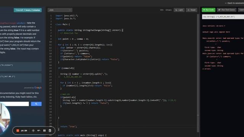
Task: Click the Time left countdown badge
Action: 28,10
